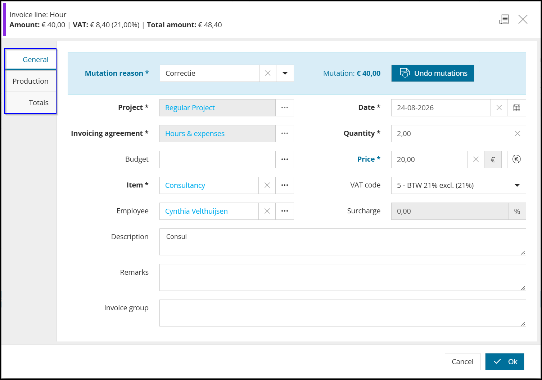Open the Regular Project link
Viewport: 542px width, 380px height.
pos(190,108)
